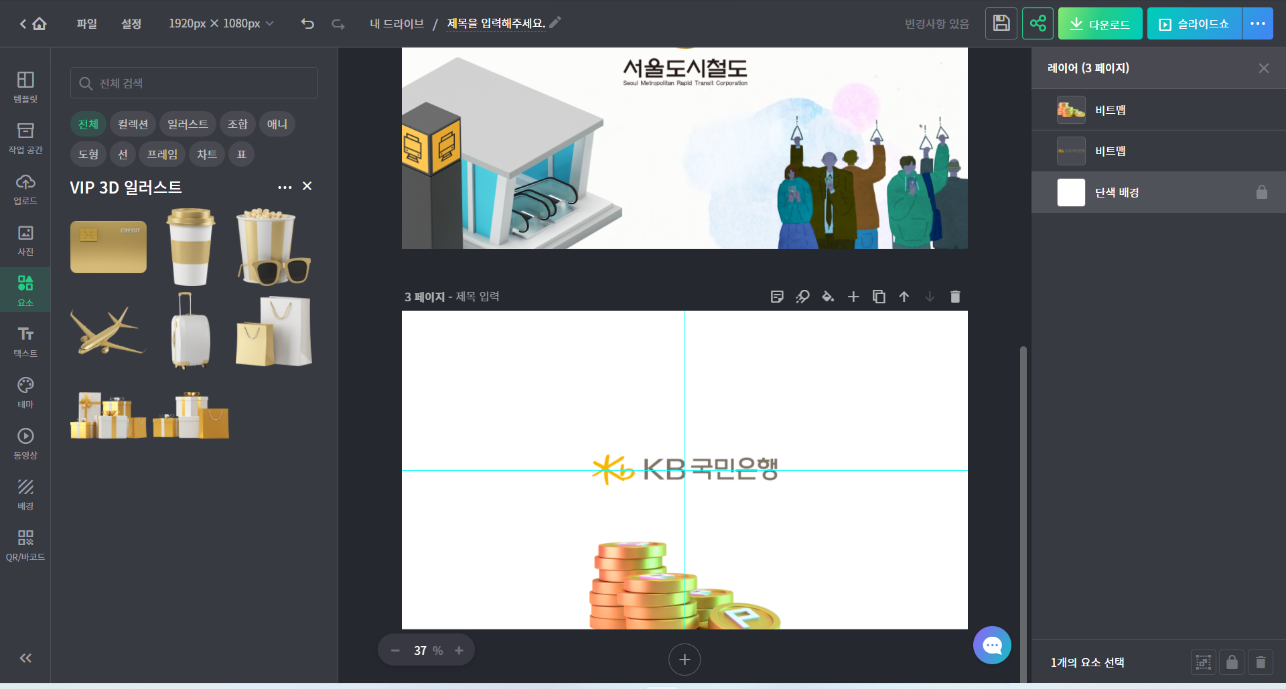Insert the gold airplane illustration

click(109, 331)
